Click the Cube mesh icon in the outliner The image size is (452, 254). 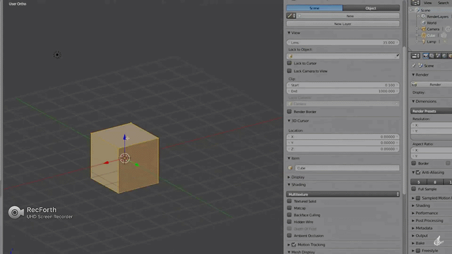pos(423,35)
